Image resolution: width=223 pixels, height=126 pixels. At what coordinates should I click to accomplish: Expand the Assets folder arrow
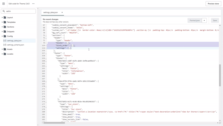click(2, 49)
